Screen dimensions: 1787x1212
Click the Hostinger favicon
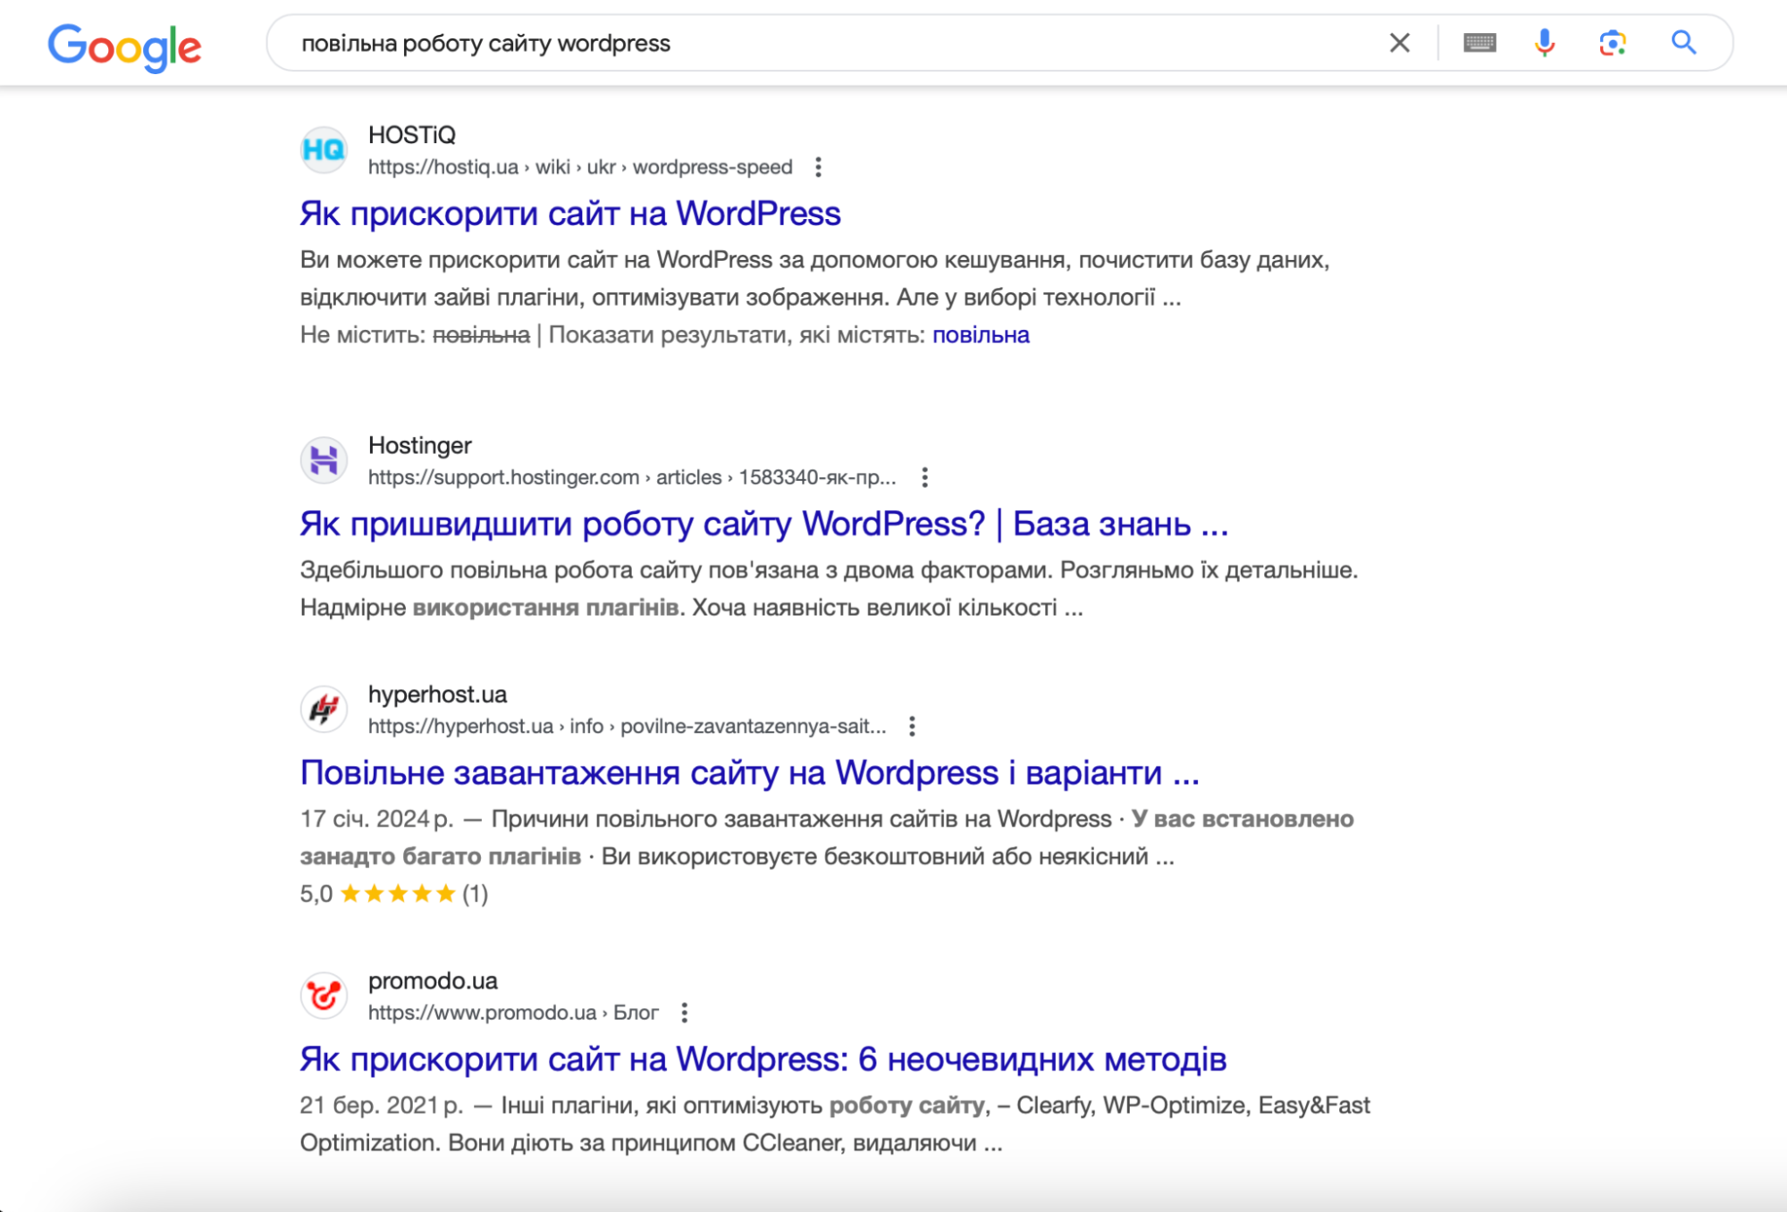tap(324, 460)
